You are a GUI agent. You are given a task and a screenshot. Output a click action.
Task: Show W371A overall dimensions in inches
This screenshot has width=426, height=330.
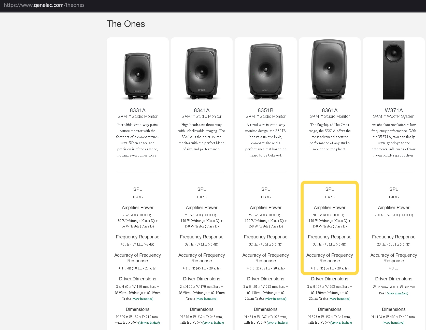click(393, 323)
